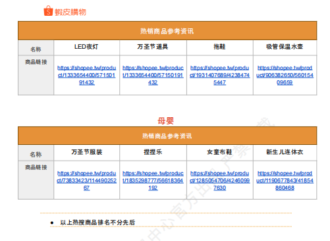The width and height of the screenshot is (330, 241).
Task: Click the 蝦皮購物 brand text
Action: [70, 12]
